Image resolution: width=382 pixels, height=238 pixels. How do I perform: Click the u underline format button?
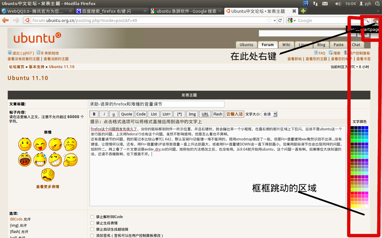click(114, 114)
